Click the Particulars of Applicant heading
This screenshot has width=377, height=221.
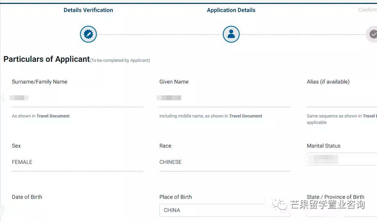point(47,59)
